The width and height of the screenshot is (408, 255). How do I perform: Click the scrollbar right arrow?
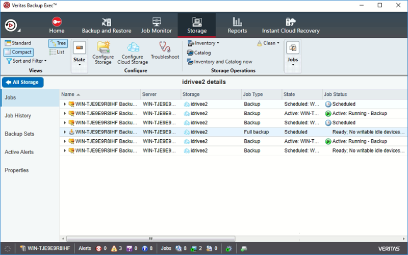tap(404, 239)
